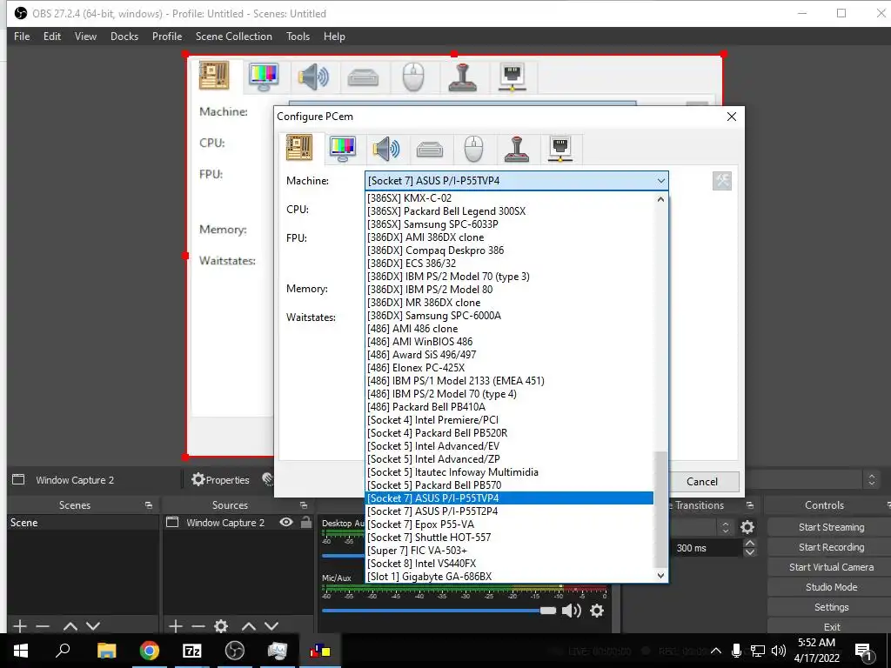Move source down with arrow icon
The width and height of the screenshot is (891, 668).
[x=271, y=626]
